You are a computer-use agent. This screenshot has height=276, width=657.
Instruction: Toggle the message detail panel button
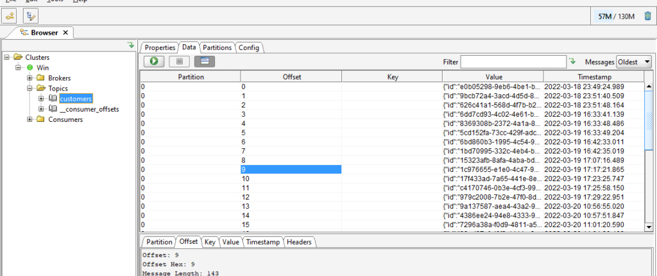(205, 61)
